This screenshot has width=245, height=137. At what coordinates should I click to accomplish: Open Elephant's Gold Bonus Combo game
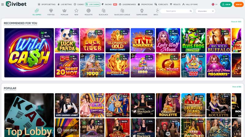tap(118, 40)
